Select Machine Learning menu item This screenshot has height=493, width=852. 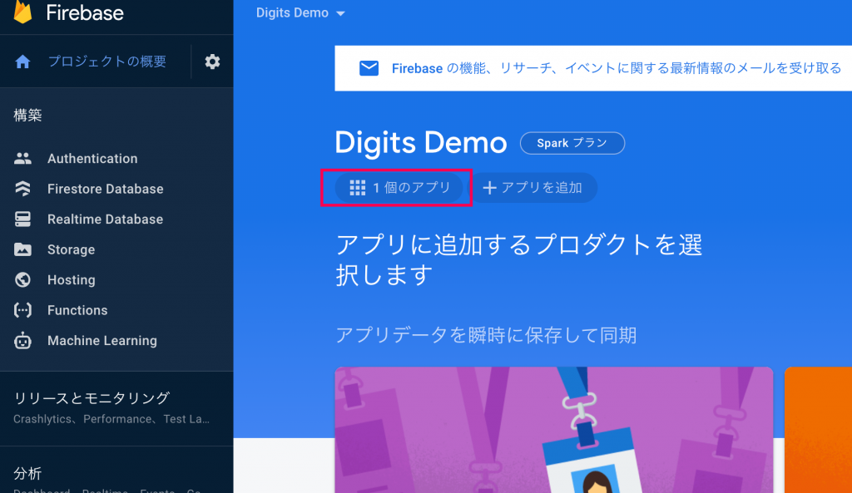tap(102, 341)
